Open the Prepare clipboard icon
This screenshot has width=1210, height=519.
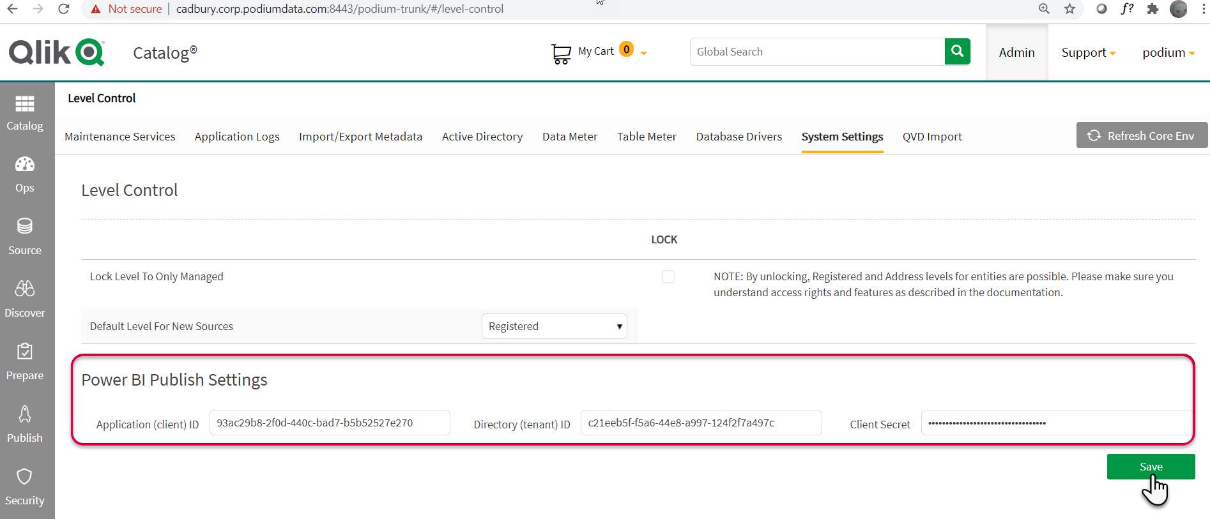(x=25, y=351)
